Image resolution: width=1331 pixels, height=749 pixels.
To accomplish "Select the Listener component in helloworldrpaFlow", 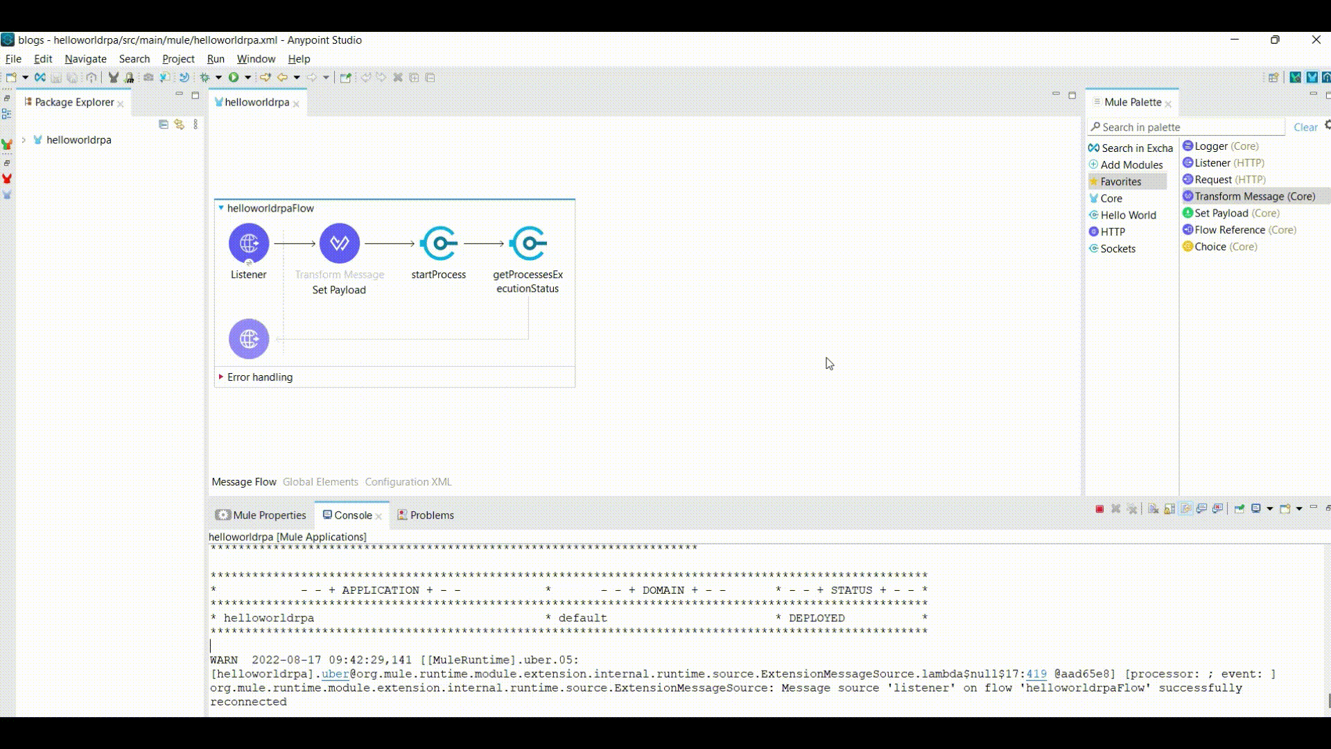I will [x=248, y=243].
